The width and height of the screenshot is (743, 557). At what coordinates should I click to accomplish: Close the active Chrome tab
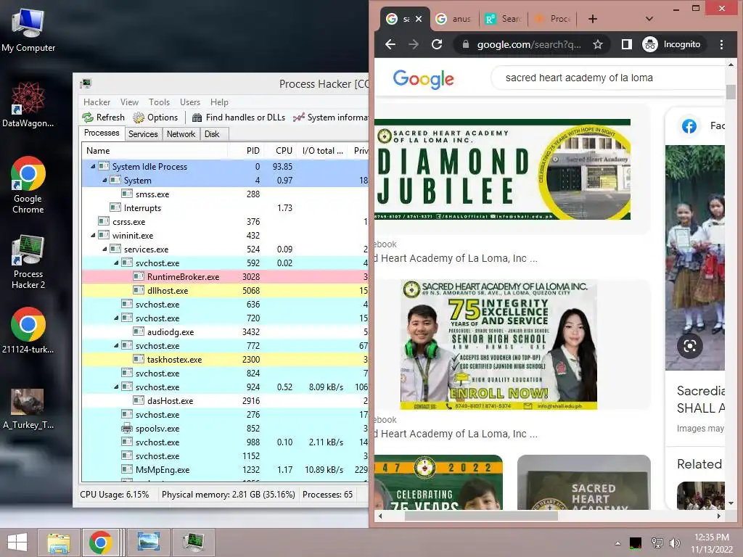coord(419,19)
